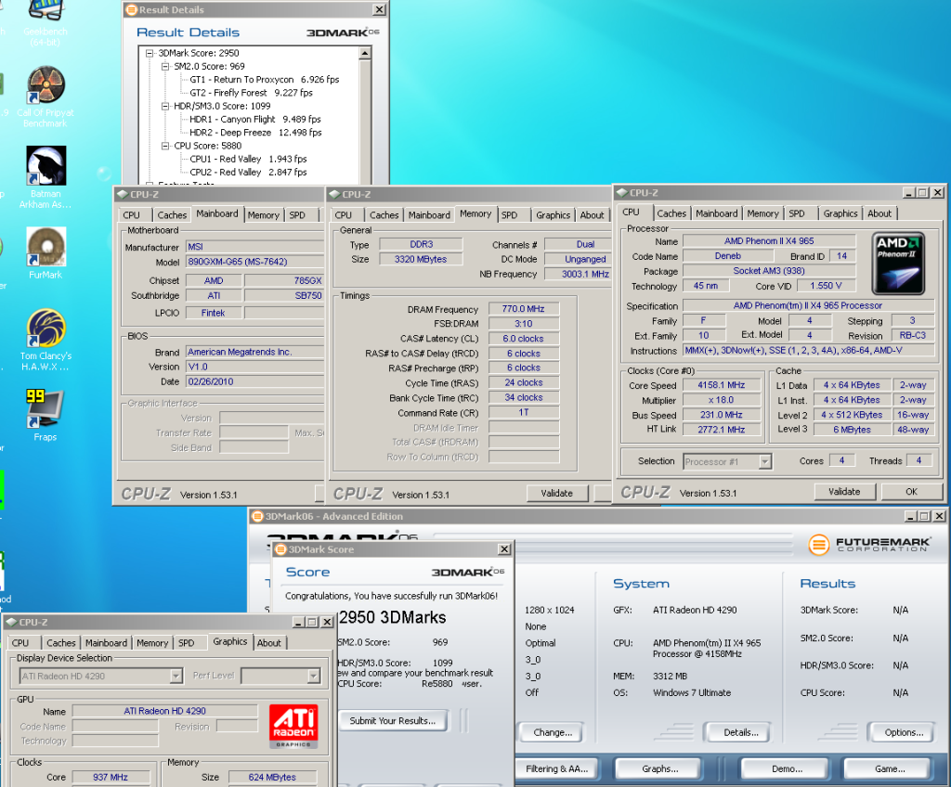
Task: Open Tom Clancy's H.A.W.X shortcut
Action: click(46, 329)
